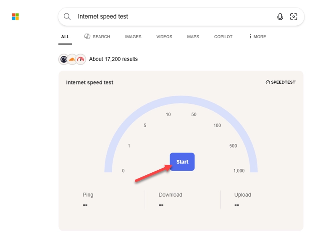Click the magnifying glass search icon
This screenshot has width=336, height=237.
click(67, 16)
